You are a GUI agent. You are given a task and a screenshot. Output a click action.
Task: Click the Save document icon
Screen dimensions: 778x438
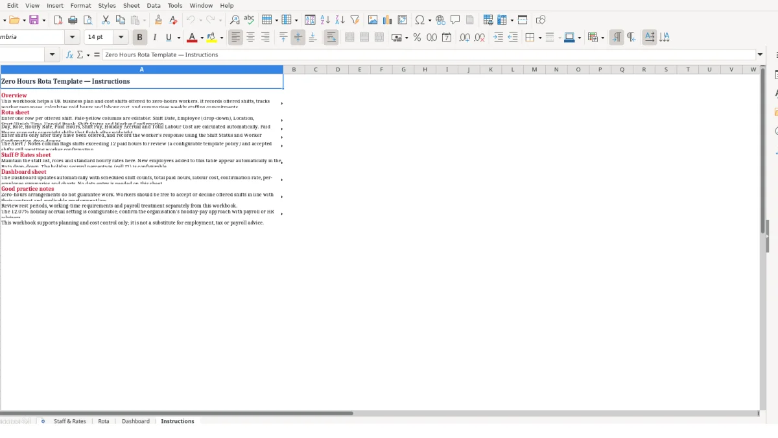pyautogui.click(x=34, y=20)
